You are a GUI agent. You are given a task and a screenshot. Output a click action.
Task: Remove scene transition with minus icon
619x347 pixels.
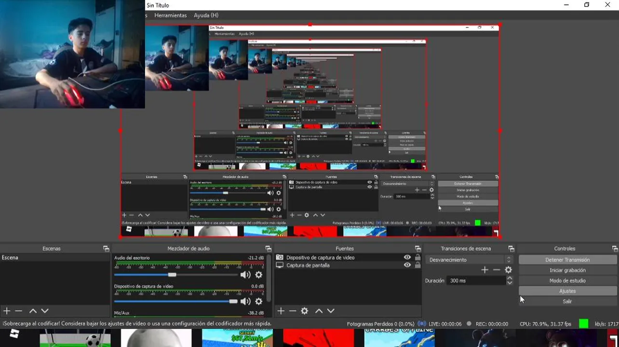pos(496,270)
